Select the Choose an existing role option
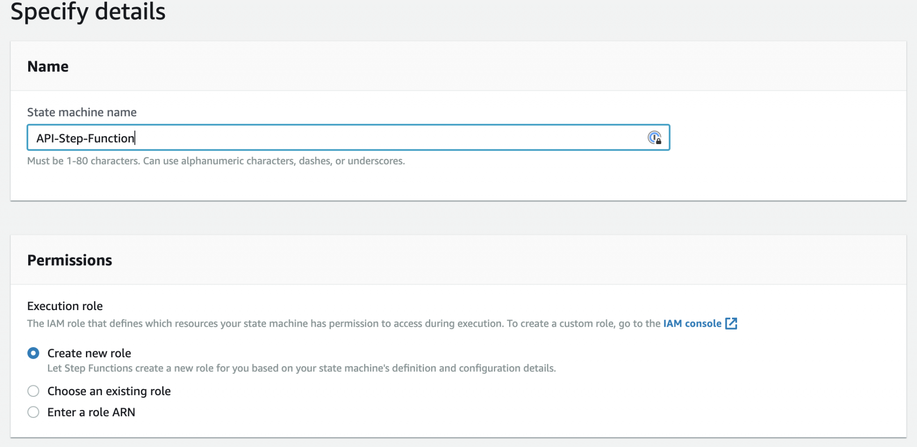917x447 pixels. point(108,391)
